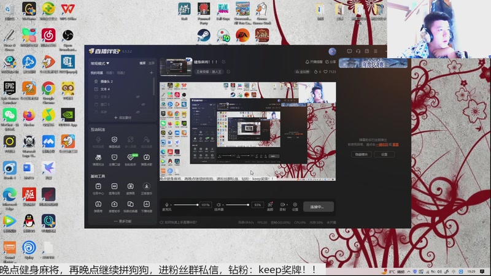Expand the microphone device dropdown arrow
Screen dimensions: 491x276
coord(171,205)
